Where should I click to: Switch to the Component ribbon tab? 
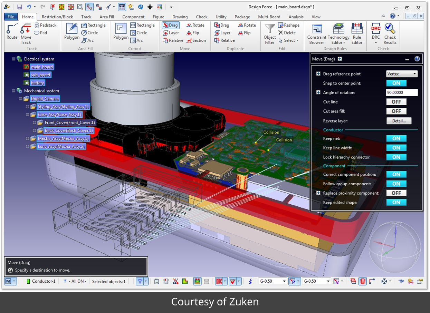pyautogui.click(x=133, y=17)
